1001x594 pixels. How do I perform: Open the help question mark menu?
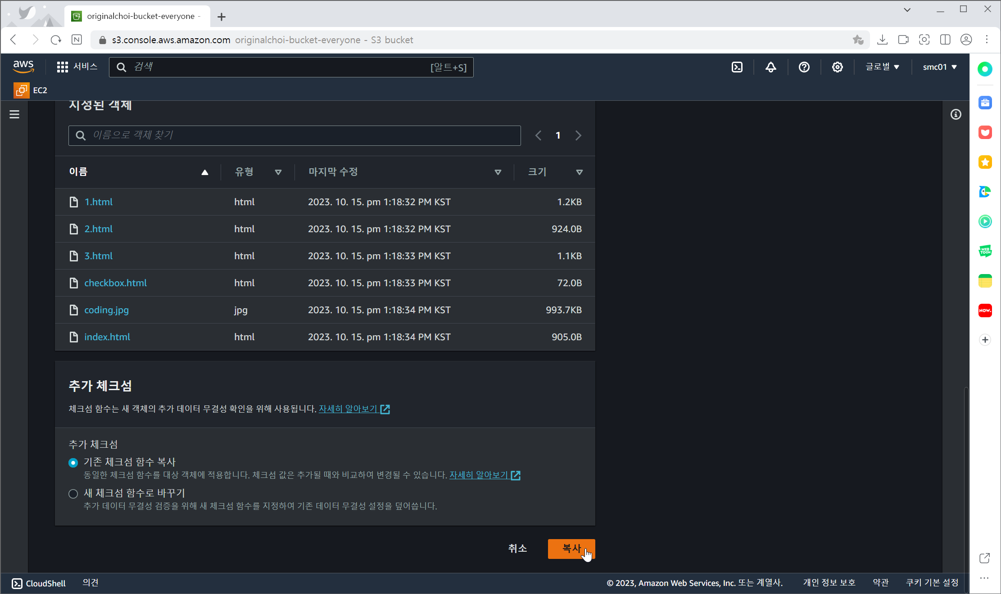coord(804,67)
